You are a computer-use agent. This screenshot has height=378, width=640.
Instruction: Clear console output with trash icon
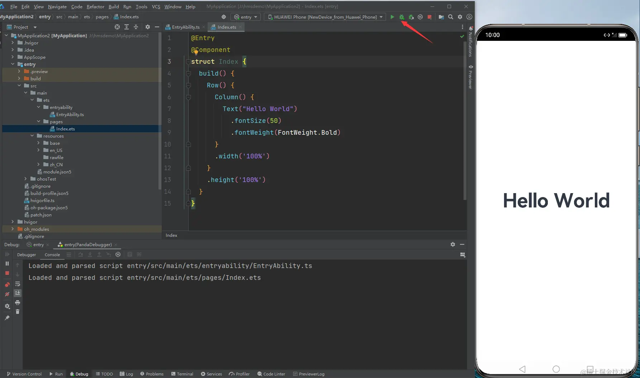click(18, 312)
